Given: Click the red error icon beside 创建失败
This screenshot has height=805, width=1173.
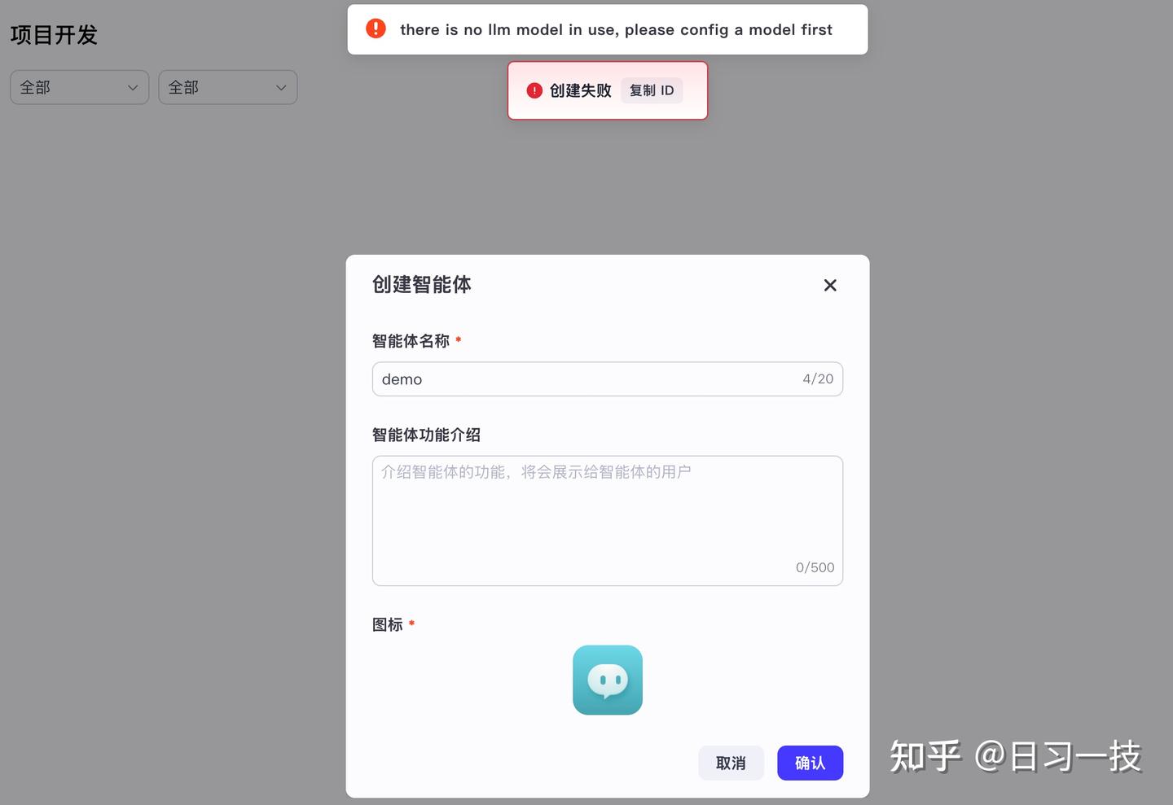Looking at the screenshot, I should click(534, 90).
